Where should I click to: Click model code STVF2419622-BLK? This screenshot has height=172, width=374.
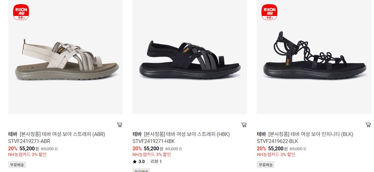pos(277,141)
